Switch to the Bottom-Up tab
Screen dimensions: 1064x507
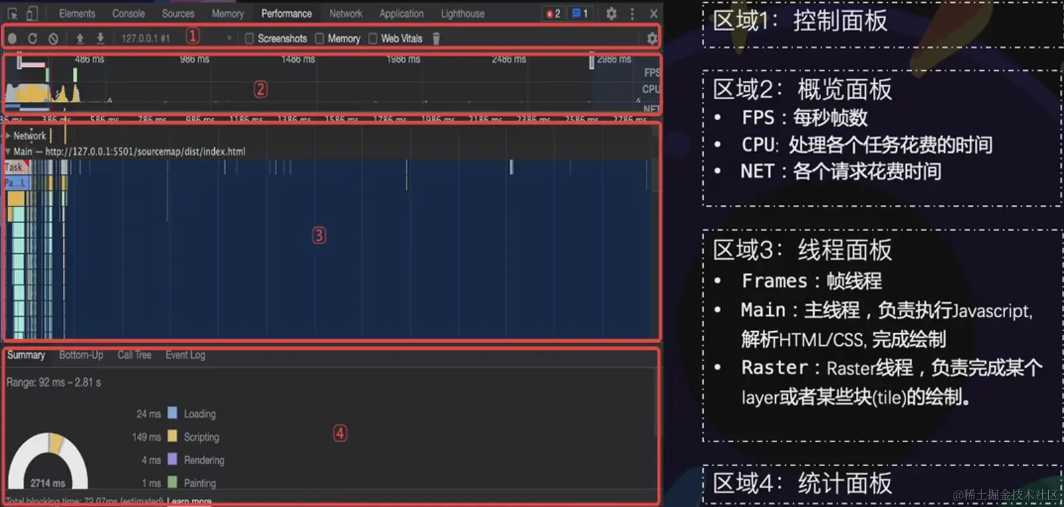81,355
